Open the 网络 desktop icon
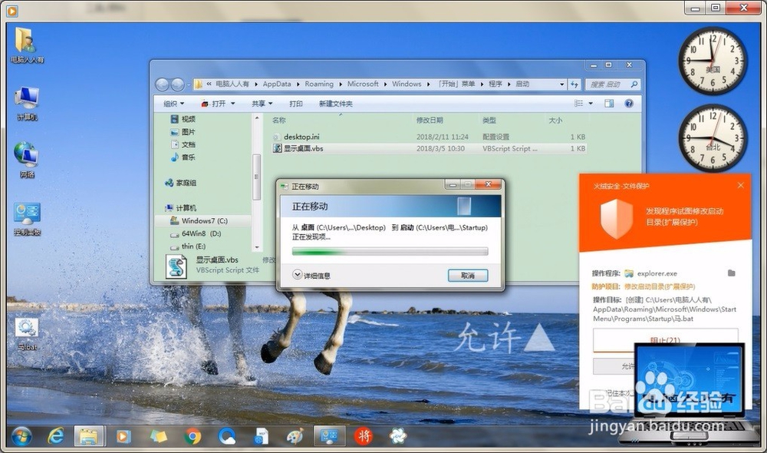767x453 pixels. (x=26, y=160)
